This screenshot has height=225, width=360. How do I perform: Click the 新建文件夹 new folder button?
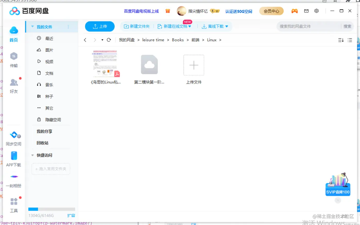click(137, 26)
